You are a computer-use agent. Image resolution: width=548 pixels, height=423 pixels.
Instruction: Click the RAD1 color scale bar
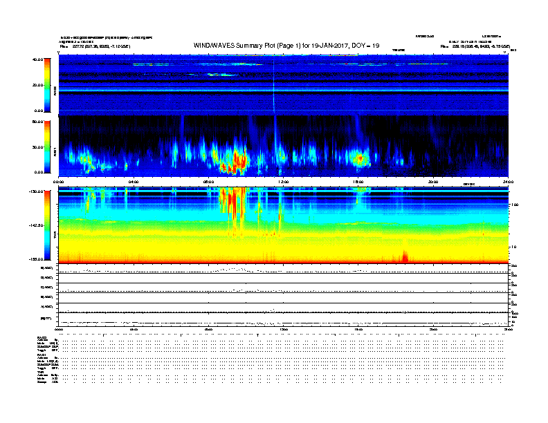coord(48,146)
